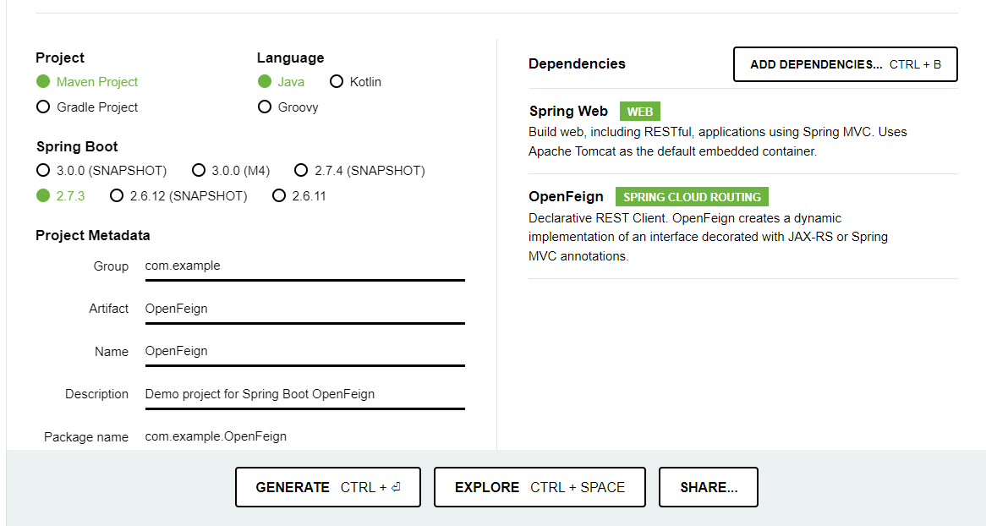Click the Package name input field
This screenshot has width=986, height=526.
coord(304,436)
